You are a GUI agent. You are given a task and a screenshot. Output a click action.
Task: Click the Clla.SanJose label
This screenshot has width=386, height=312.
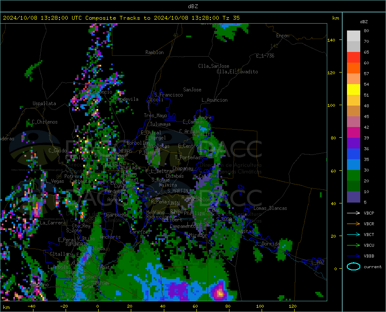(x=214, y=66)
